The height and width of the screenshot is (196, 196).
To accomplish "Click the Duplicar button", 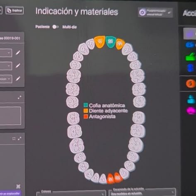I will tap(15, 10).
